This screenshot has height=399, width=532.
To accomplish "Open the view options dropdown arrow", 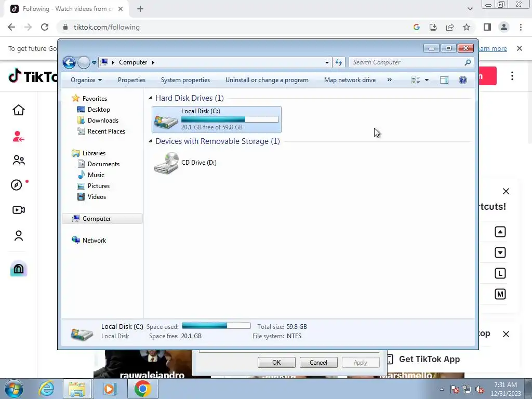I will click(x=427, y=80).
